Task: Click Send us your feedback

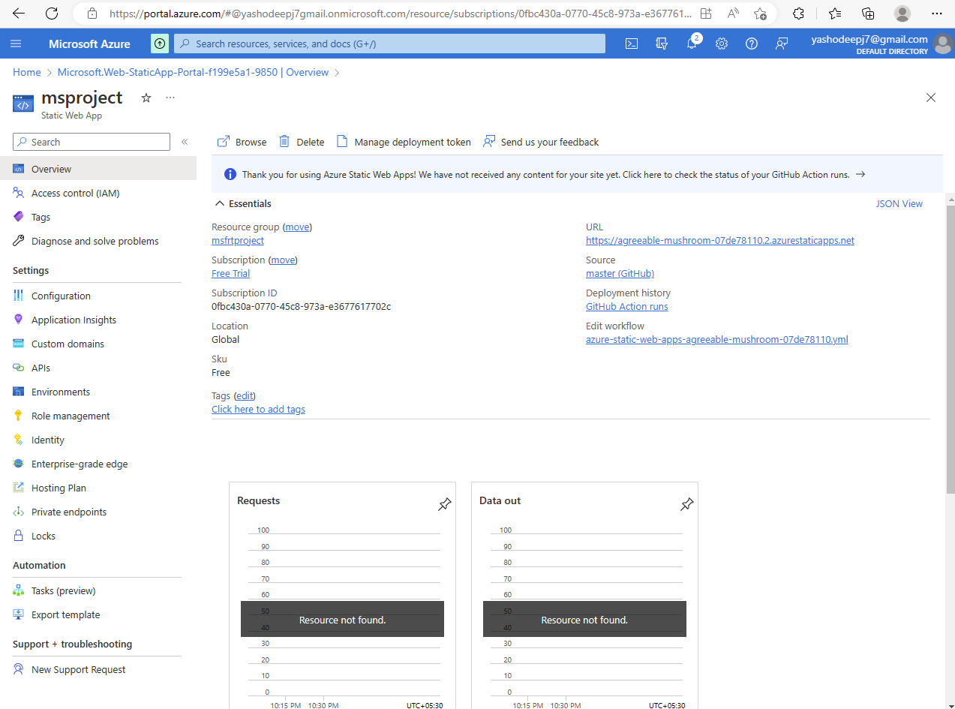Action: [541, 142]
